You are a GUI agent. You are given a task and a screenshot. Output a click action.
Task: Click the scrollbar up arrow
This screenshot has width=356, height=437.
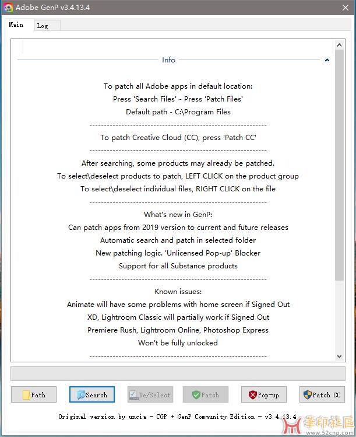point(339,45)
